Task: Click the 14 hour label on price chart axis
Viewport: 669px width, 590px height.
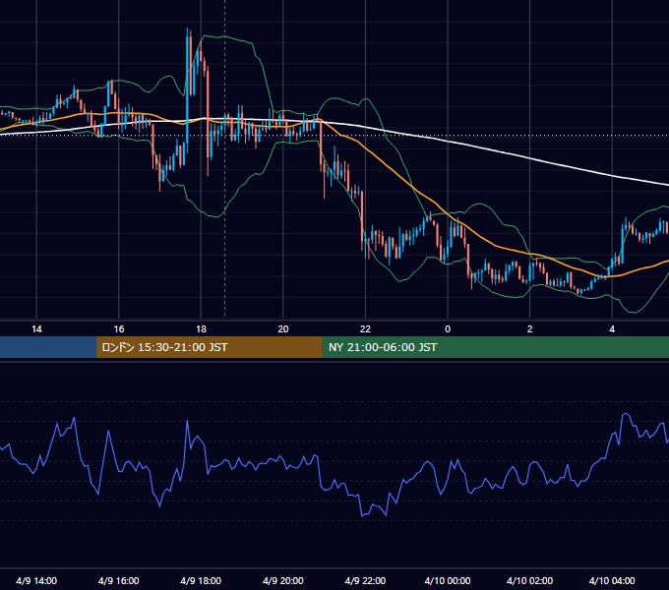Action: coord(36,329)
